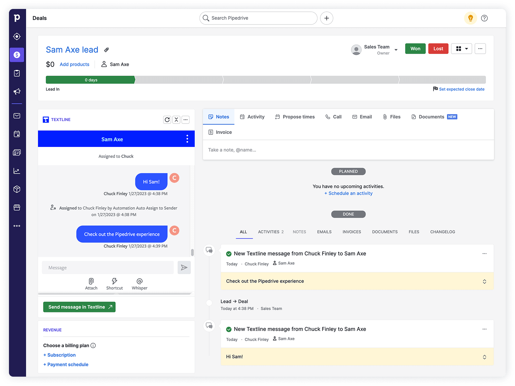Open Sam Axe conversation kebab menu

click(x=187, y=139)
